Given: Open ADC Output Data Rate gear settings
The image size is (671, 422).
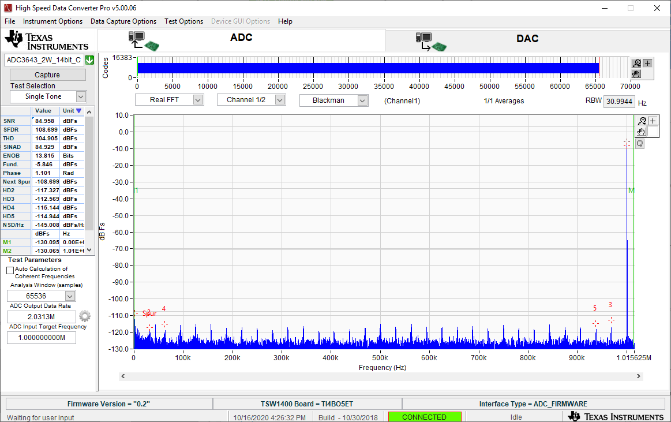Looking at the screenshot, I should (x=84, y=316).
